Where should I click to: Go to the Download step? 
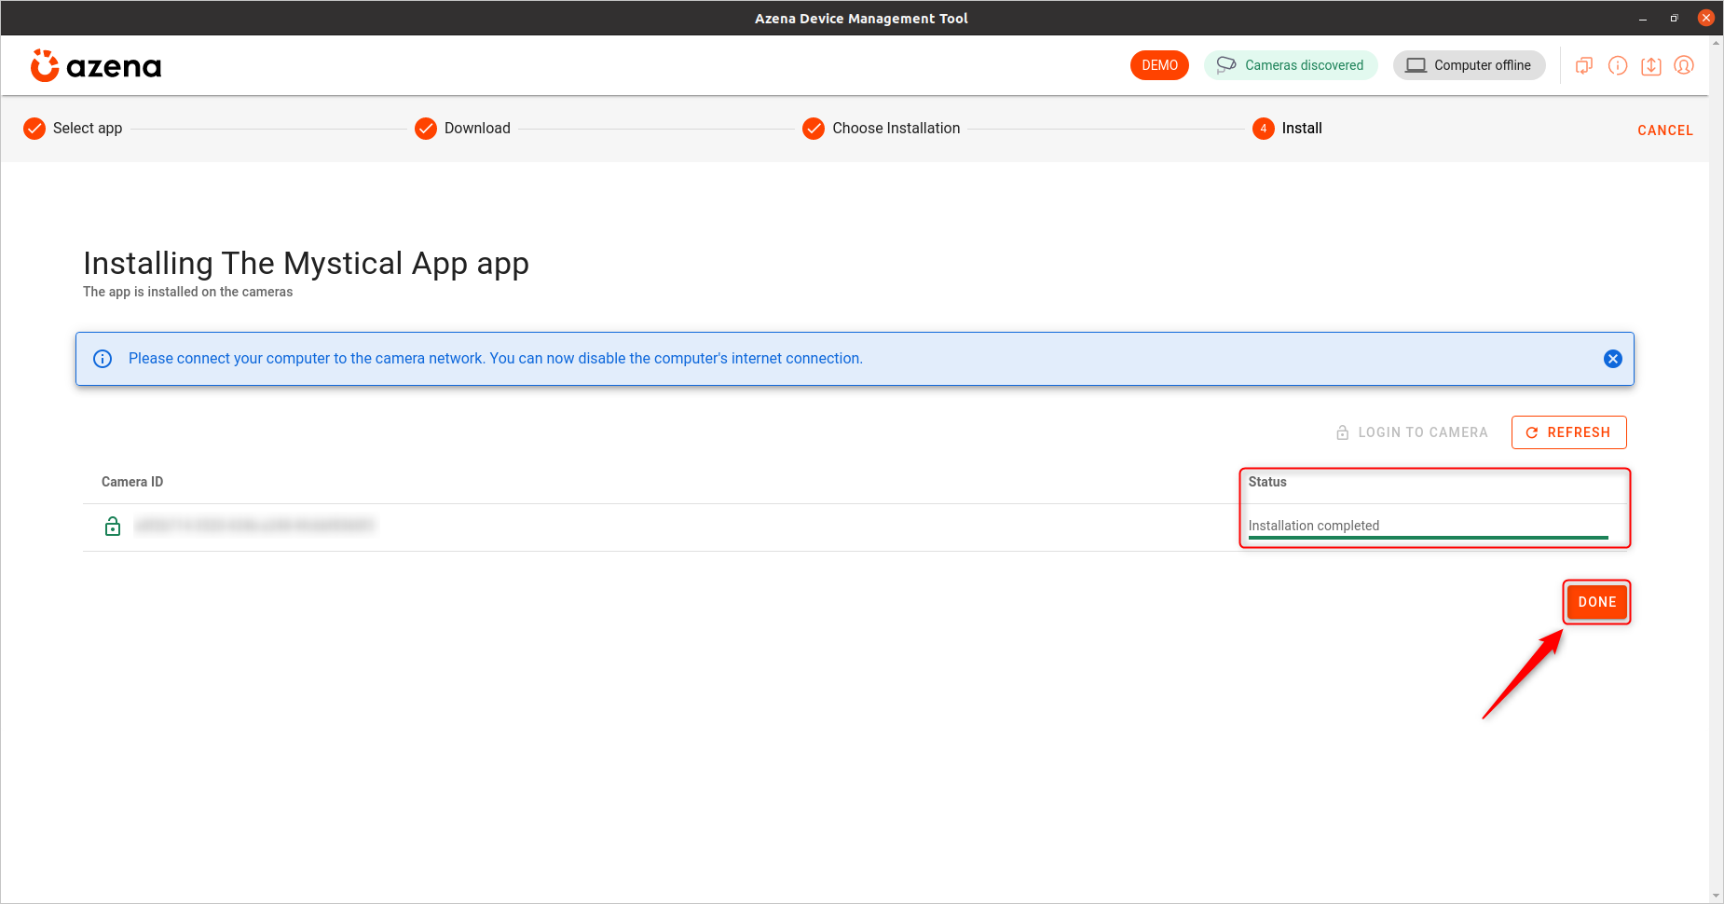(x=463, y=129)
